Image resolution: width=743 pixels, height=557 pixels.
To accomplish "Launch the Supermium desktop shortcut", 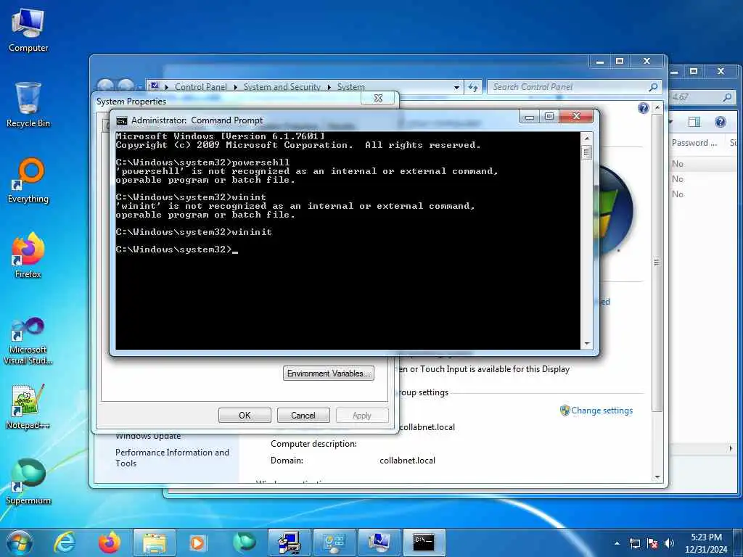I will pos(28,482).
